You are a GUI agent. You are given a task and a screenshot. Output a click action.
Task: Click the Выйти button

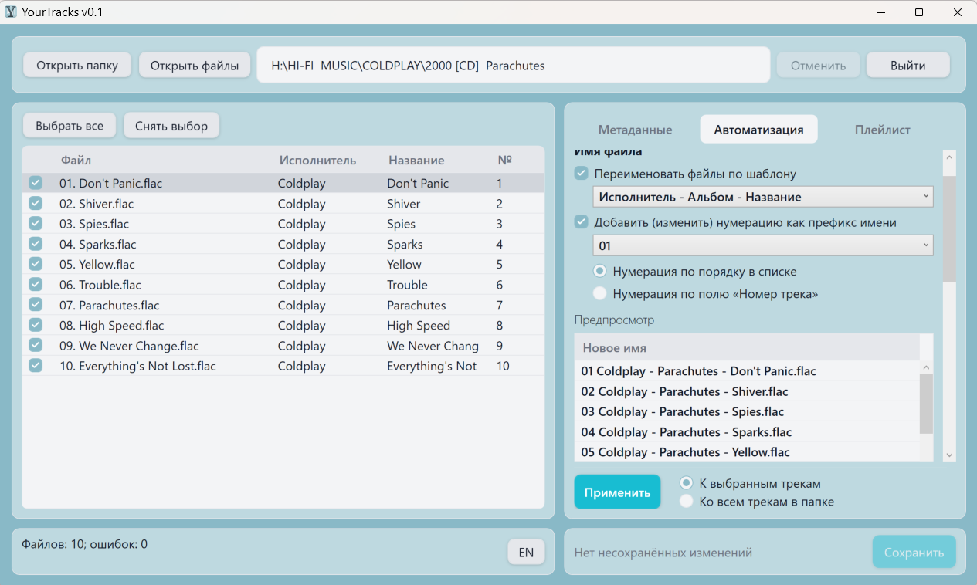click(x=908, y=66)
